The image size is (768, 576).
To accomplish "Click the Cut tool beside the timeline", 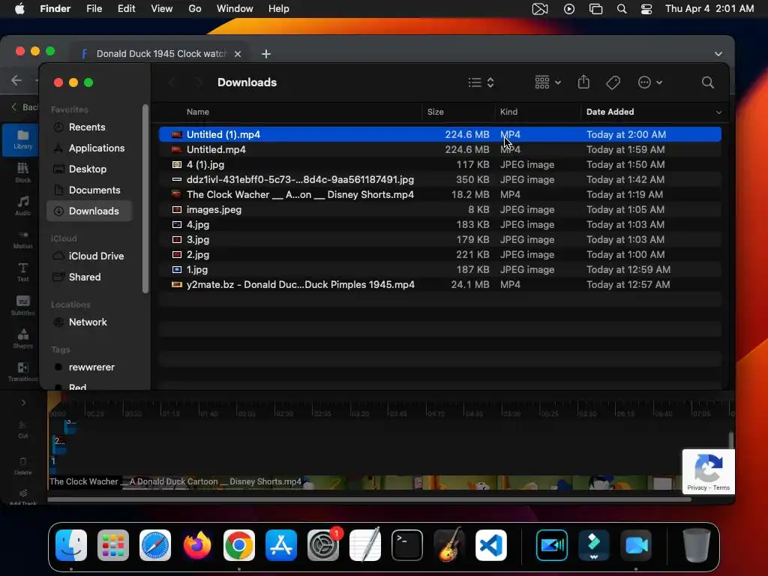I will pyautogui.click(x=22, y=429).
